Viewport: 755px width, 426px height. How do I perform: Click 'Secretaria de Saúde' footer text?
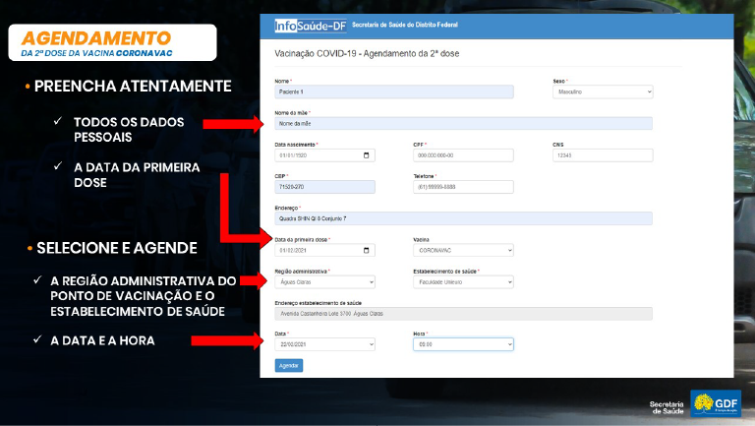point(667,407)
